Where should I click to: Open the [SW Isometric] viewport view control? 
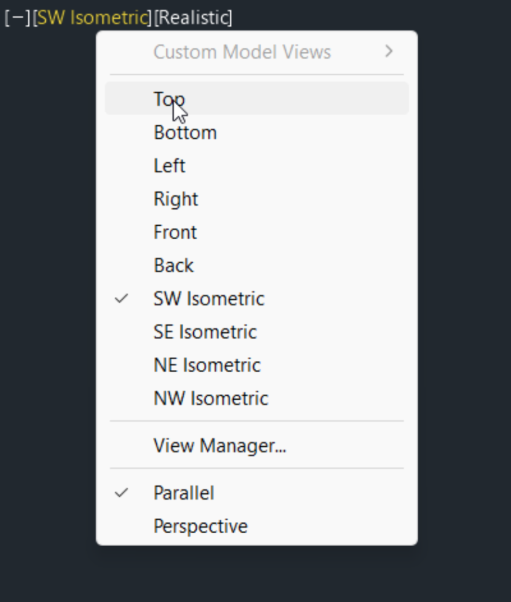(x=91, y=18)
